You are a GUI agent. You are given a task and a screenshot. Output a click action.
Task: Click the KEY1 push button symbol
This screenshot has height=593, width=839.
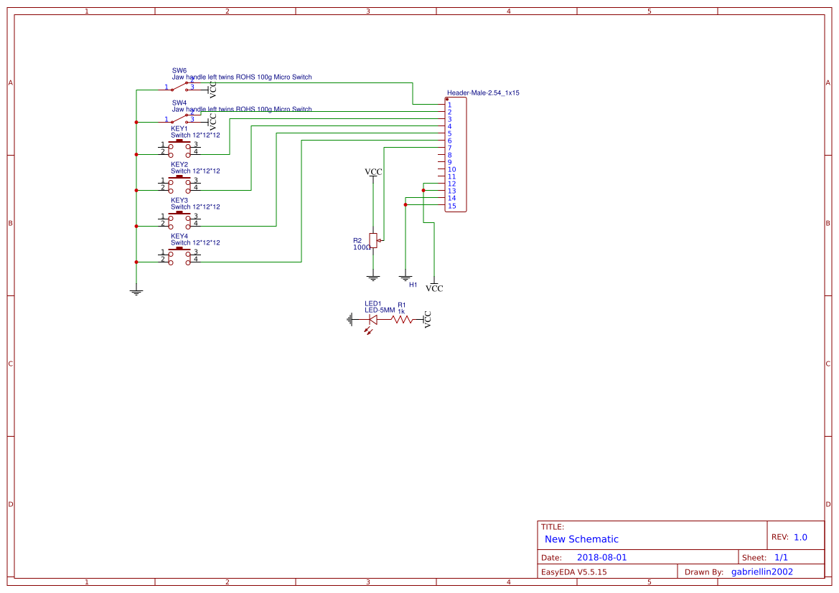[x=179, y=147]
